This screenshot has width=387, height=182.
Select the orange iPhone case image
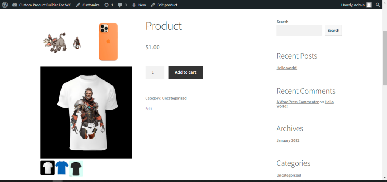pyautogui.click(x=108, y=42)
